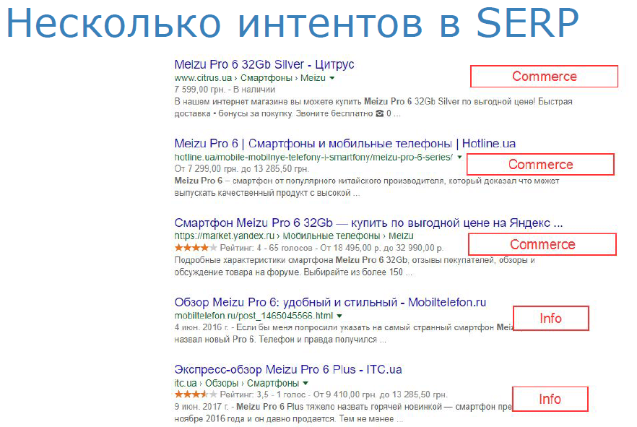Click the Commerce label beside the Yandex result
The height and width of the screenshot is (427, 637).
pos(542,244)
